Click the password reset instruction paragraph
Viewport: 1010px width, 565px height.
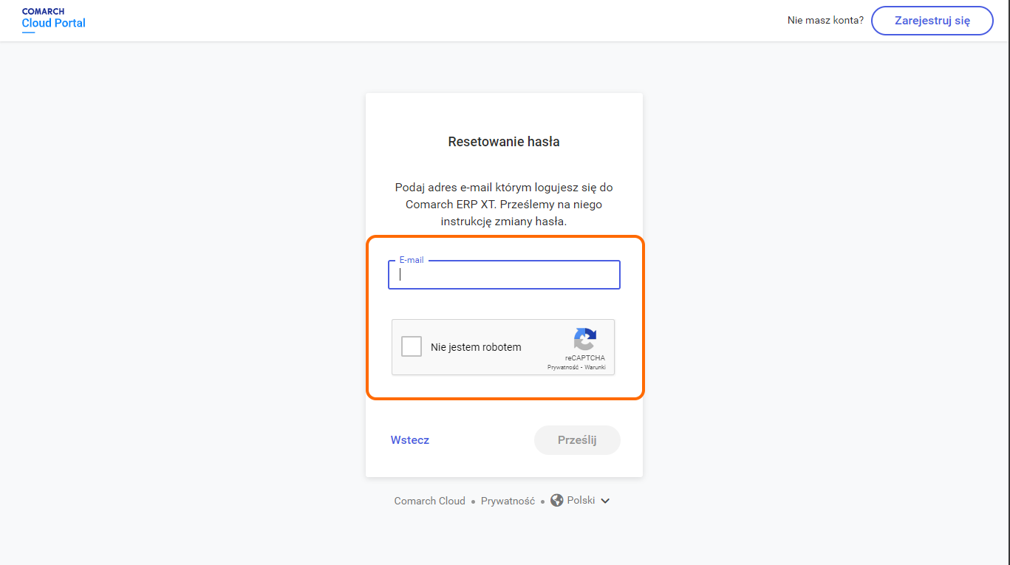click(x=504, y=205)
